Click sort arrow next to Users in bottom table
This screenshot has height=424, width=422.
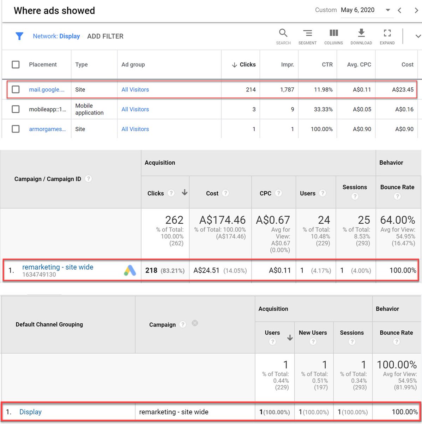pos(290,338)
